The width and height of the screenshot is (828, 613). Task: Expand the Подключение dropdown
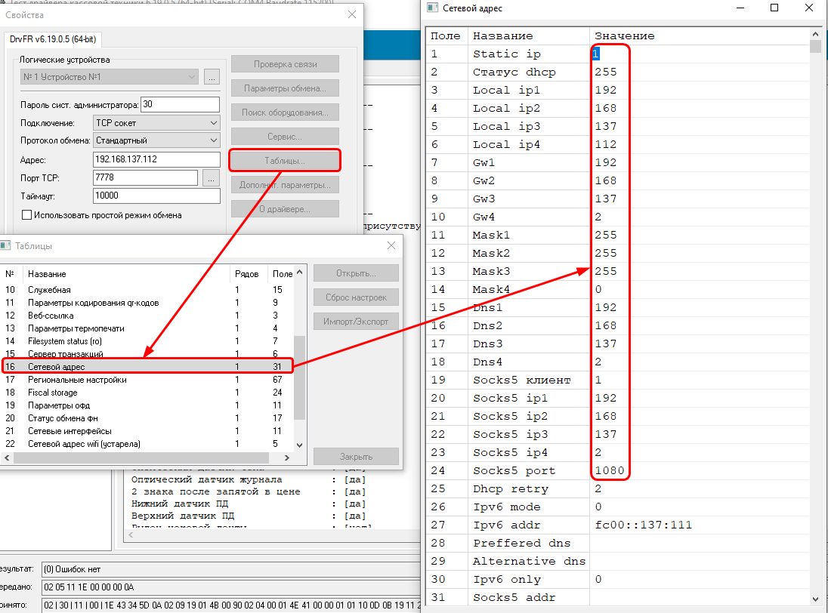[212, 123]
